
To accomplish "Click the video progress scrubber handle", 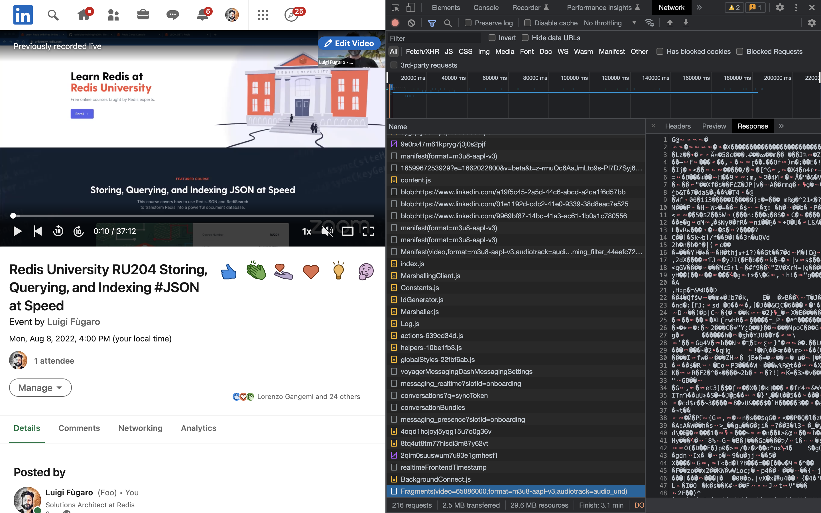I will (13, 215).
